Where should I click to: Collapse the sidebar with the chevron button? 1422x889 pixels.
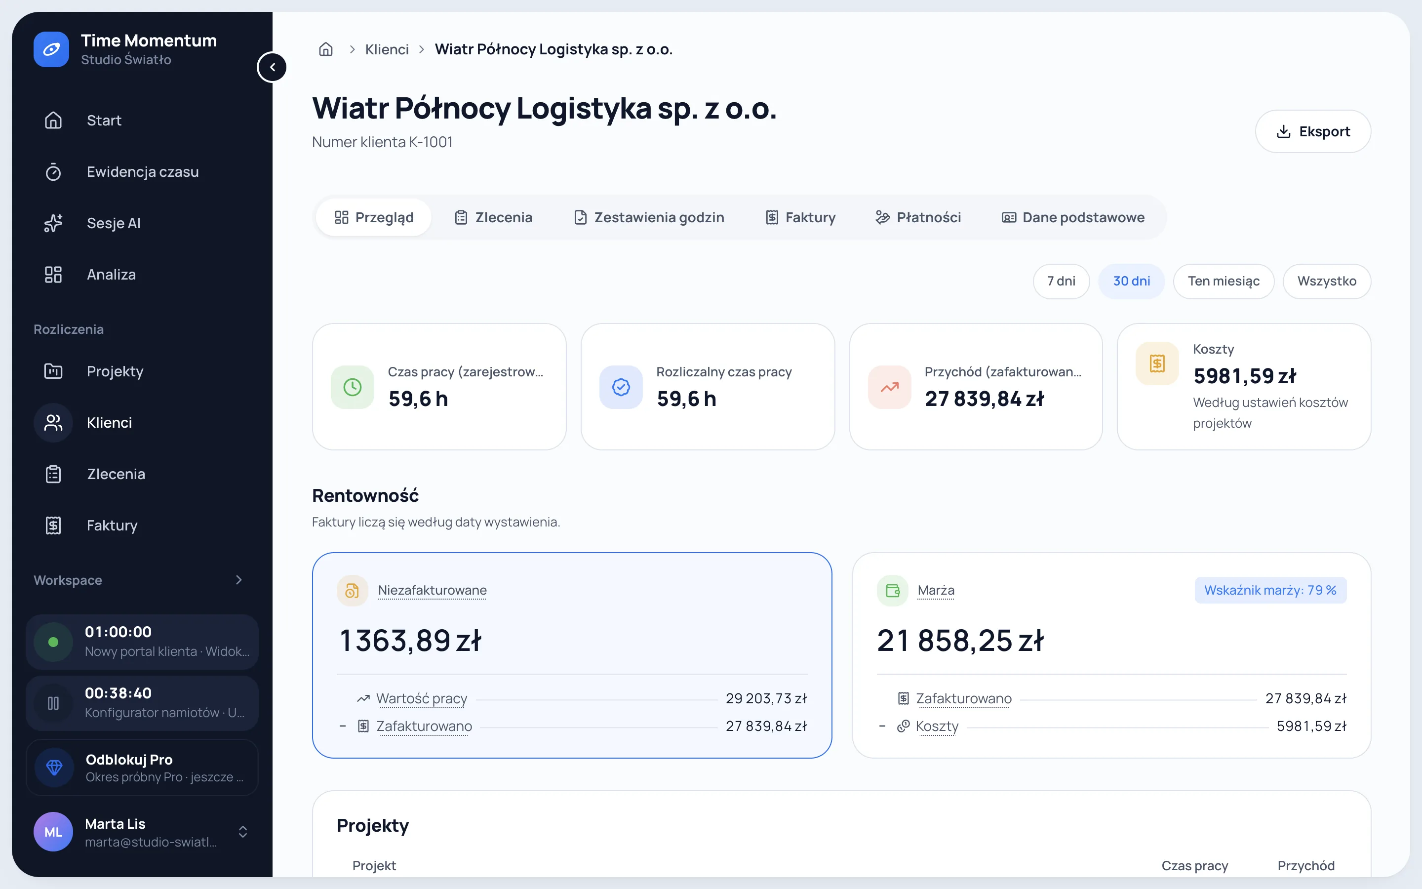point(272,67)
